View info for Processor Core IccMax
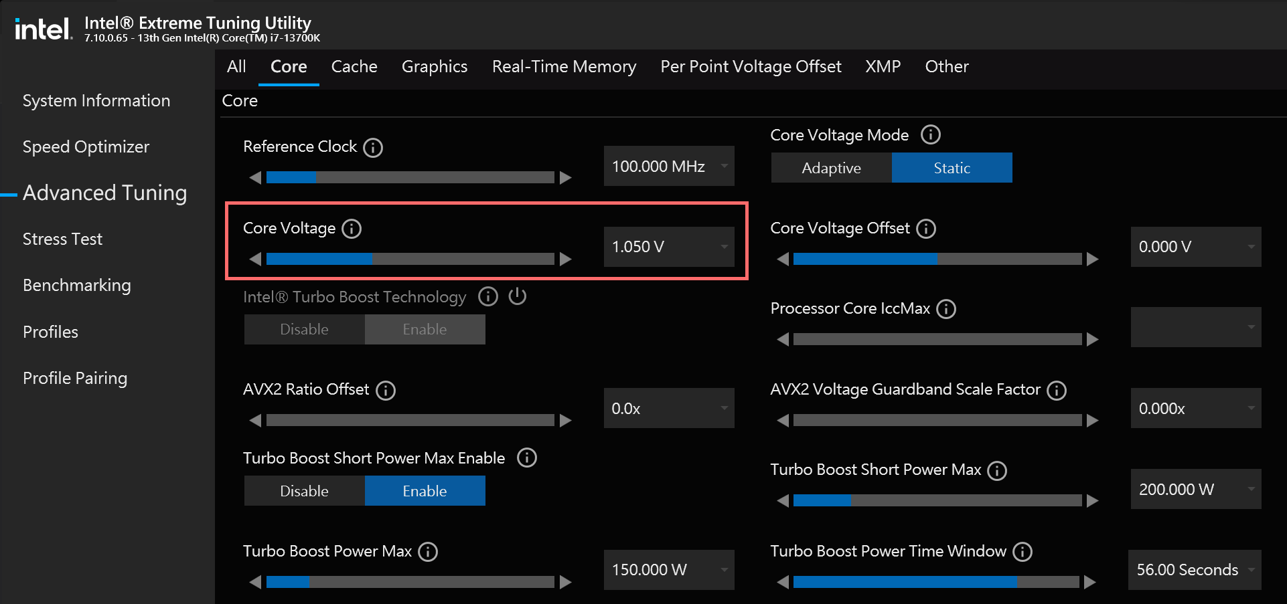The width and height of the screenshot is (1287, 604). point(946,309)
